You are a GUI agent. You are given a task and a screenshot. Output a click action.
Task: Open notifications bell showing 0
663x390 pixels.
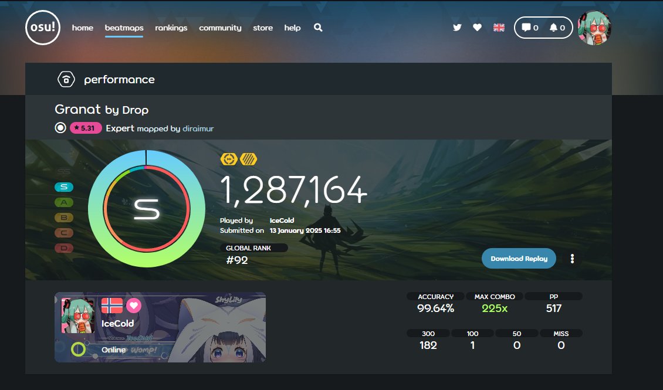[557, 28]
